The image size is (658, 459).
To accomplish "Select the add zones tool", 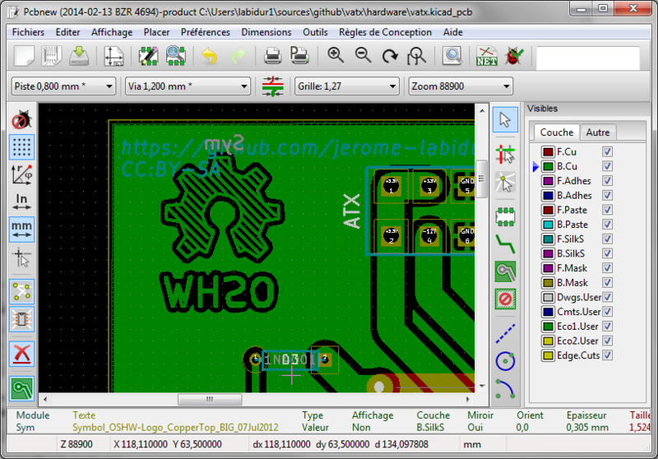I will [x=505, y=272].
